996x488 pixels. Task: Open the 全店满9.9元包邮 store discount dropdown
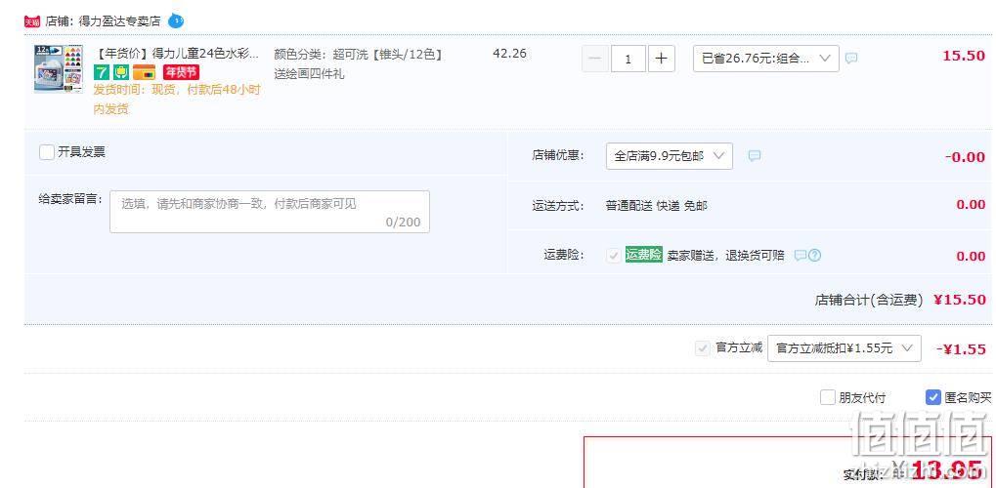coord(670,156)
